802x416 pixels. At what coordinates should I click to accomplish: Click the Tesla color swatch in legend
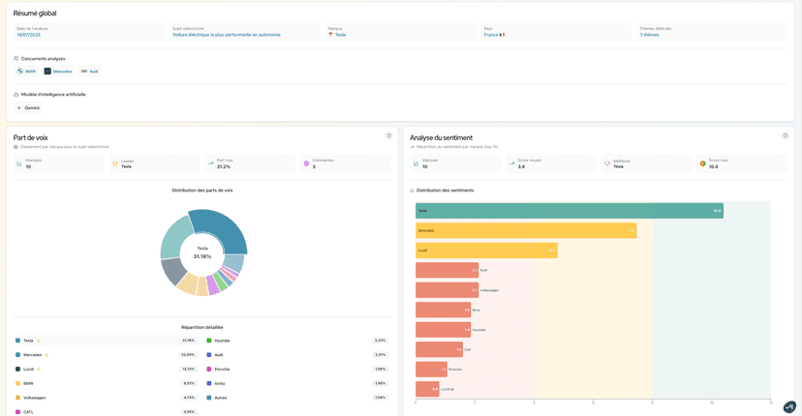coord(17,341)
